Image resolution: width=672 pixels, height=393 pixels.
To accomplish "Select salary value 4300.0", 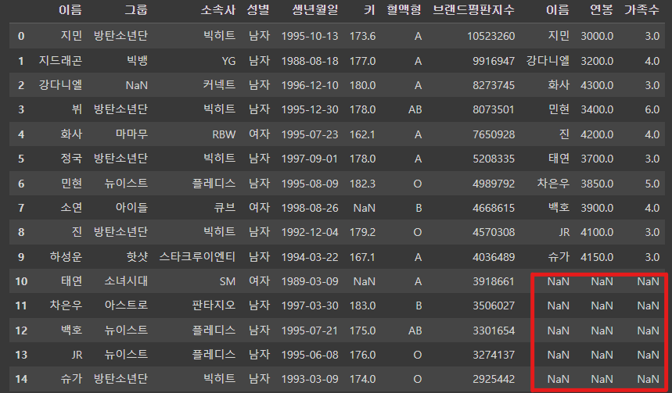I will point(597,85).
